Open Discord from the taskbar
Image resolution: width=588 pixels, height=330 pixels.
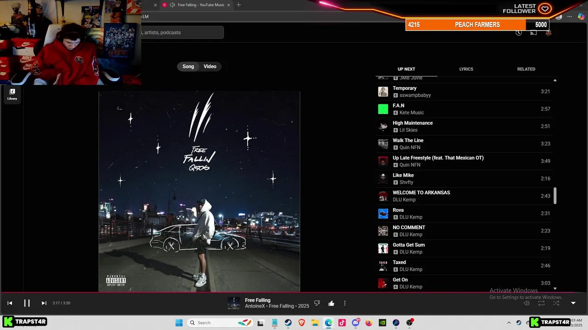356,323
